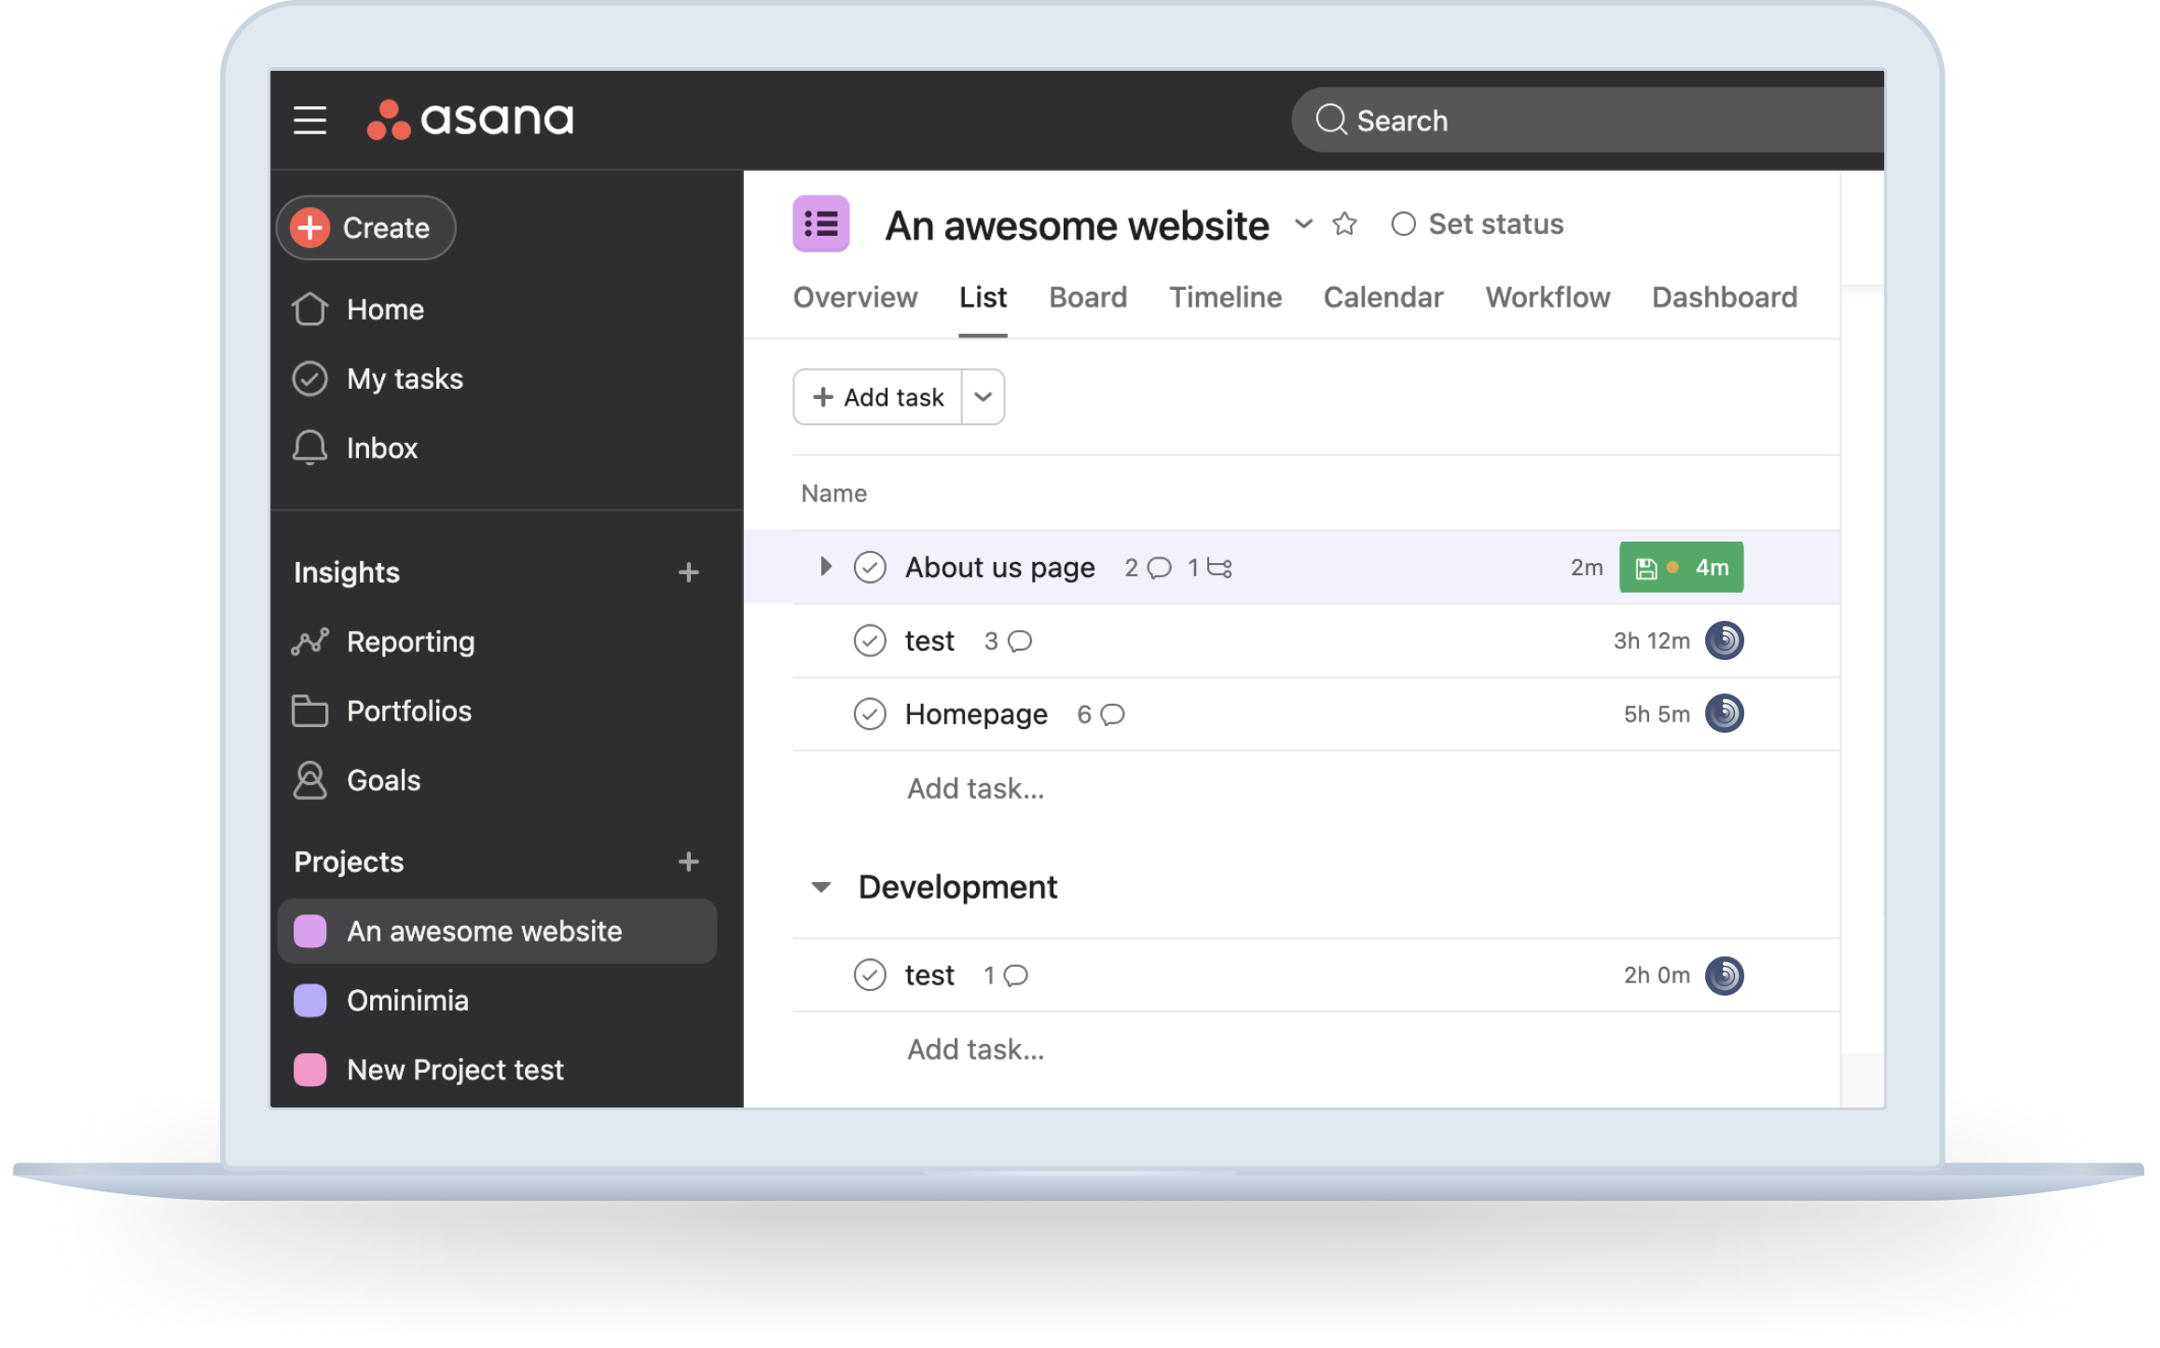
Task: Open comments on About us page task
Action: (1159, 568)
